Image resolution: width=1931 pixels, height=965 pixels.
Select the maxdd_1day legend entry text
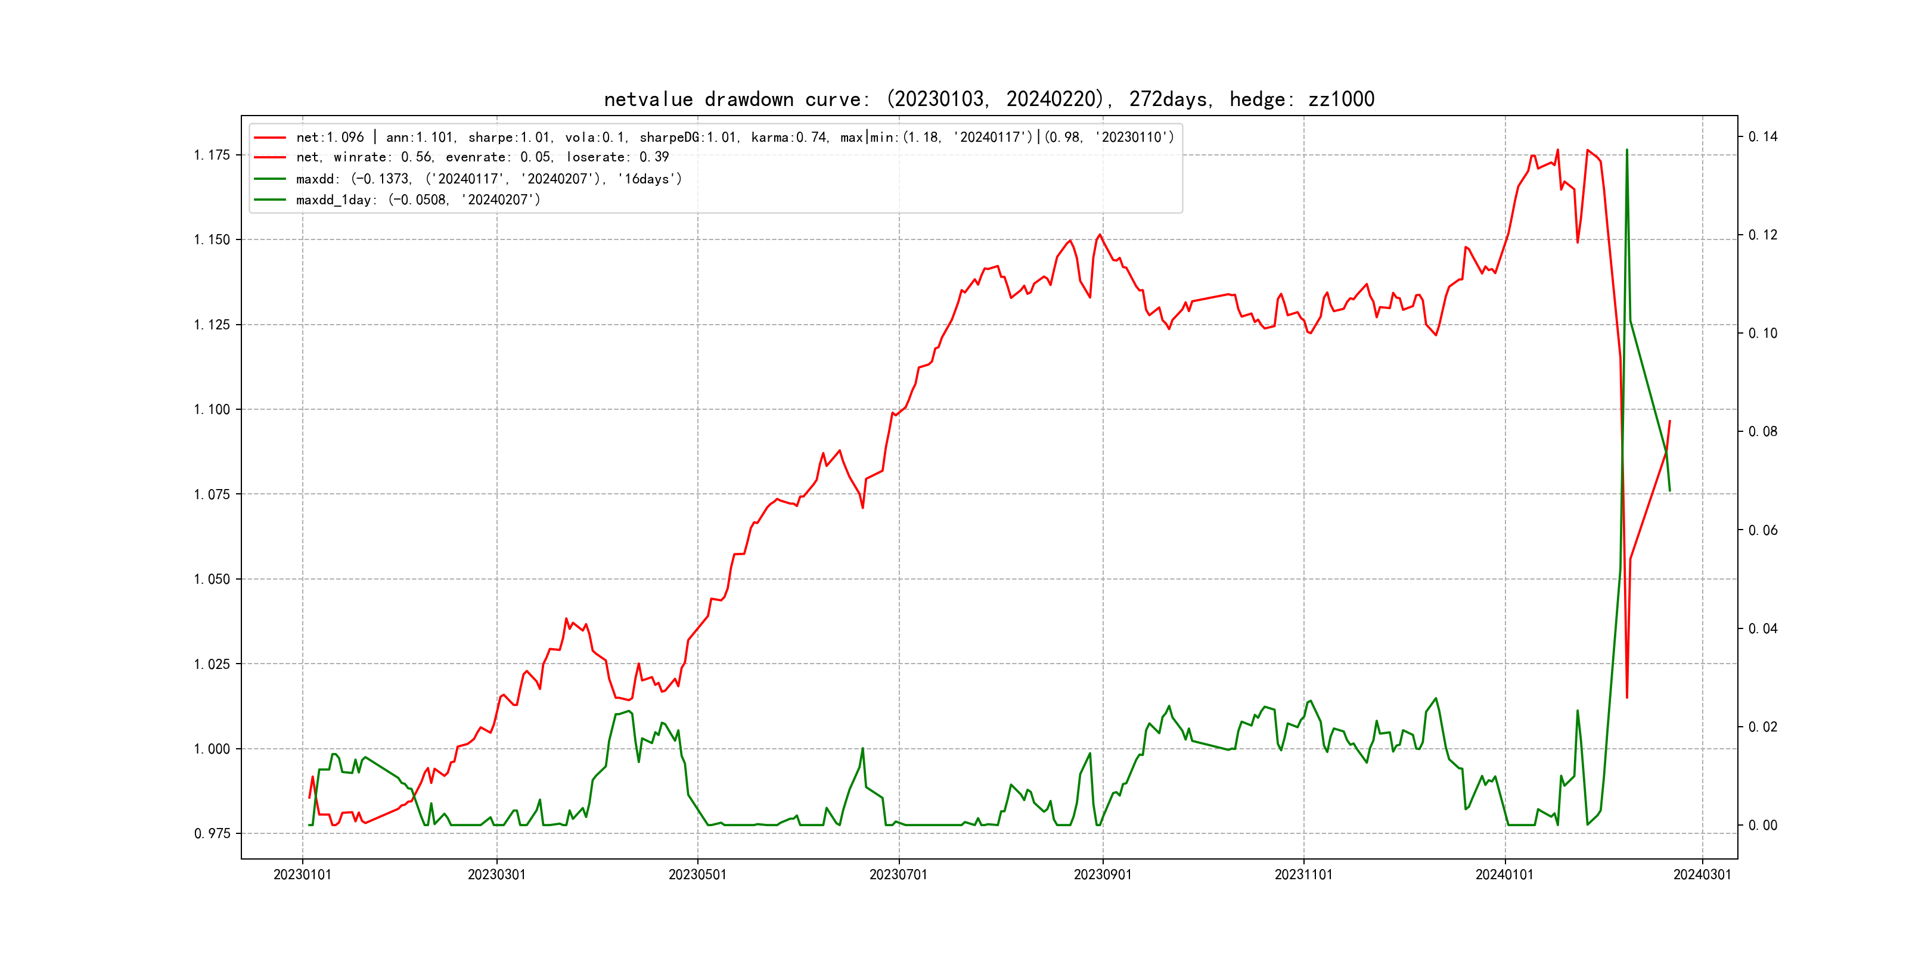pyautogui.click(x=418, y=200)
